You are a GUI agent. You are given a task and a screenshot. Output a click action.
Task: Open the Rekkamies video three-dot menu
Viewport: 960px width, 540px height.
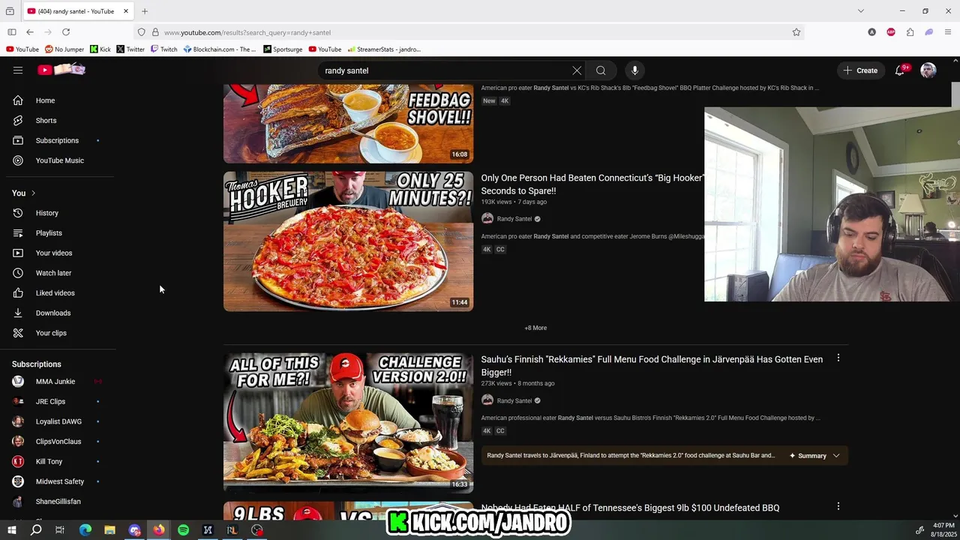[x=838, y=358]
